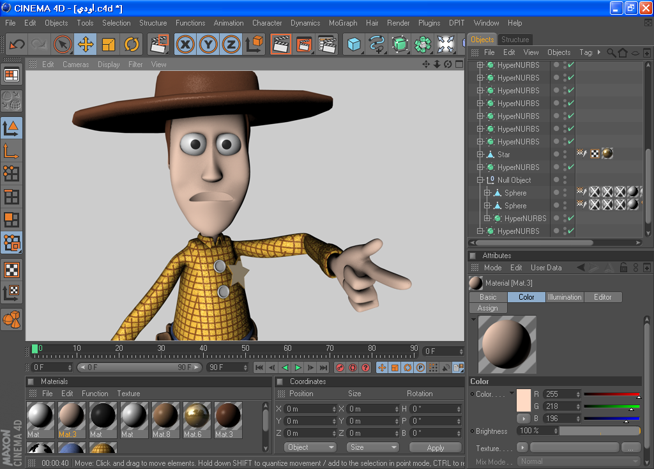Toggle the enable checkmark of the first HyperNURBS
Viewport: 654px width, 469px height.
571,65
